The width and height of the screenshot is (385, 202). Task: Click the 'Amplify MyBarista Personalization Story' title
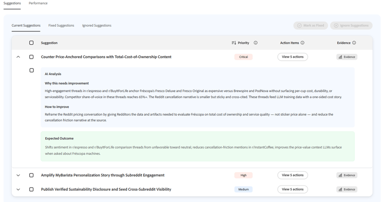point(103,175)
